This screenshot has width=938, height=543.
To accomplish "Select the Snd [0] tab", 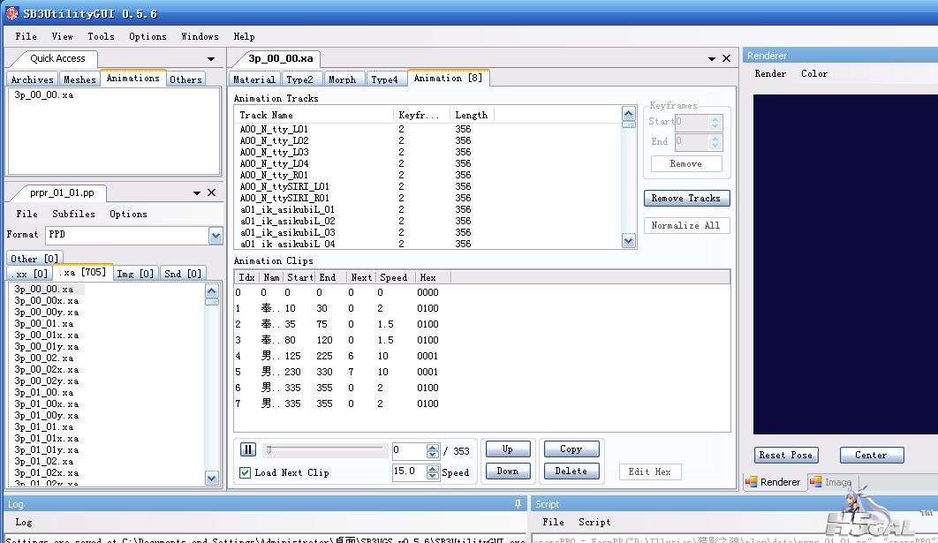I will [x=183, y=274].
